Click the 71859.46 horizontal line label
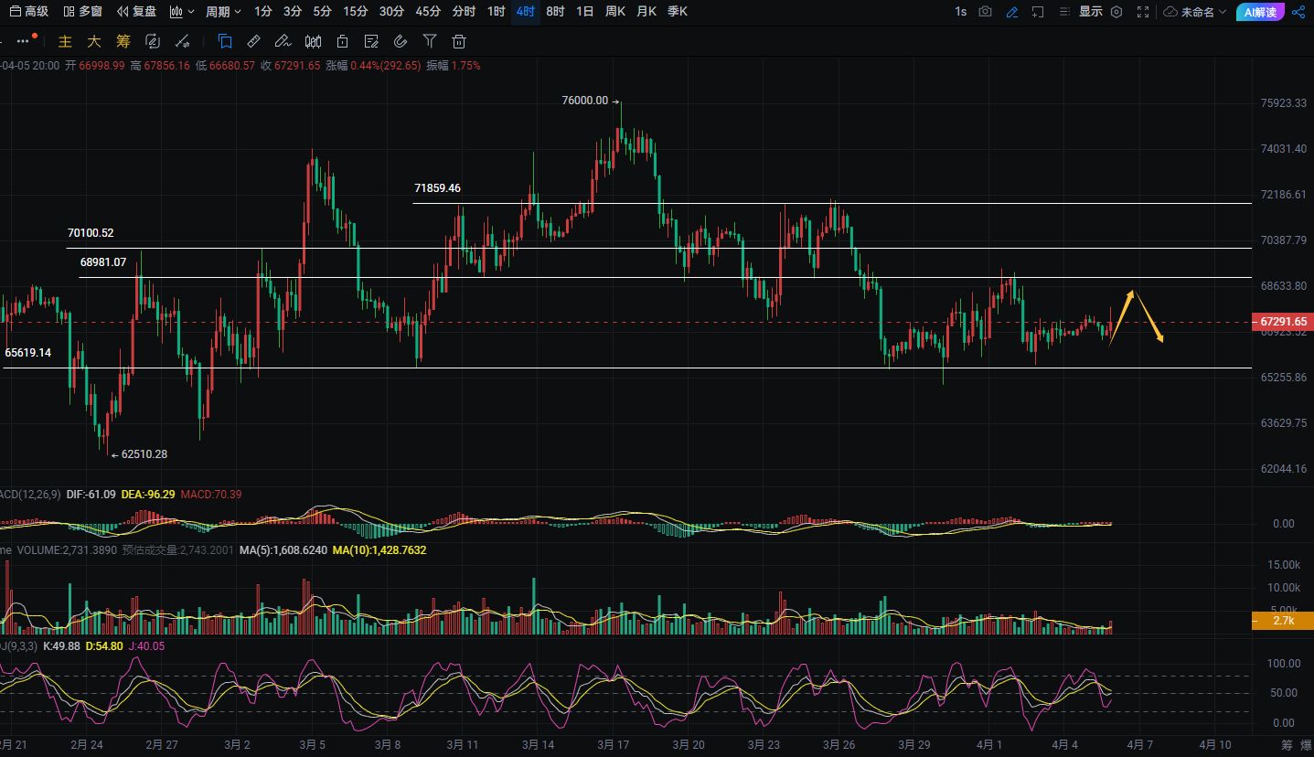The height and width of the screenshot is (757, 1314). pos(437,188)
